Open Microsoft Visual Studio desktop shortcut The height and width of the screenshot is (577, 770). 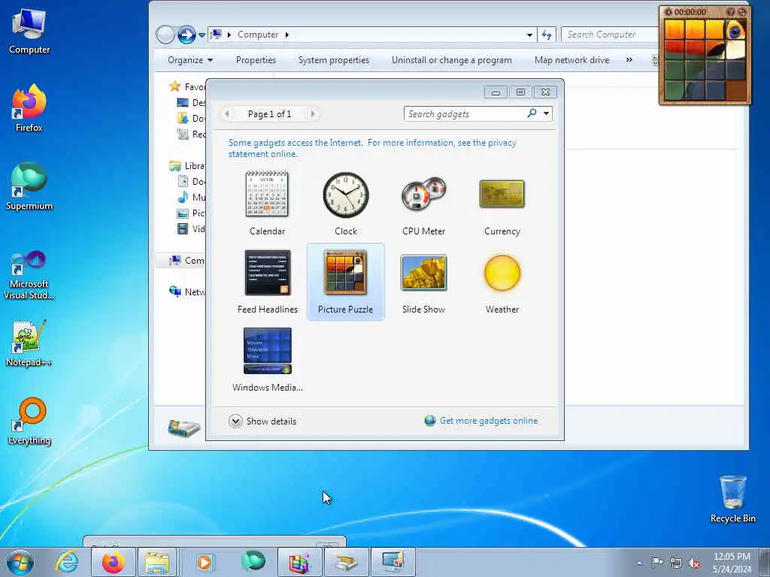click(x=29, y=275)
